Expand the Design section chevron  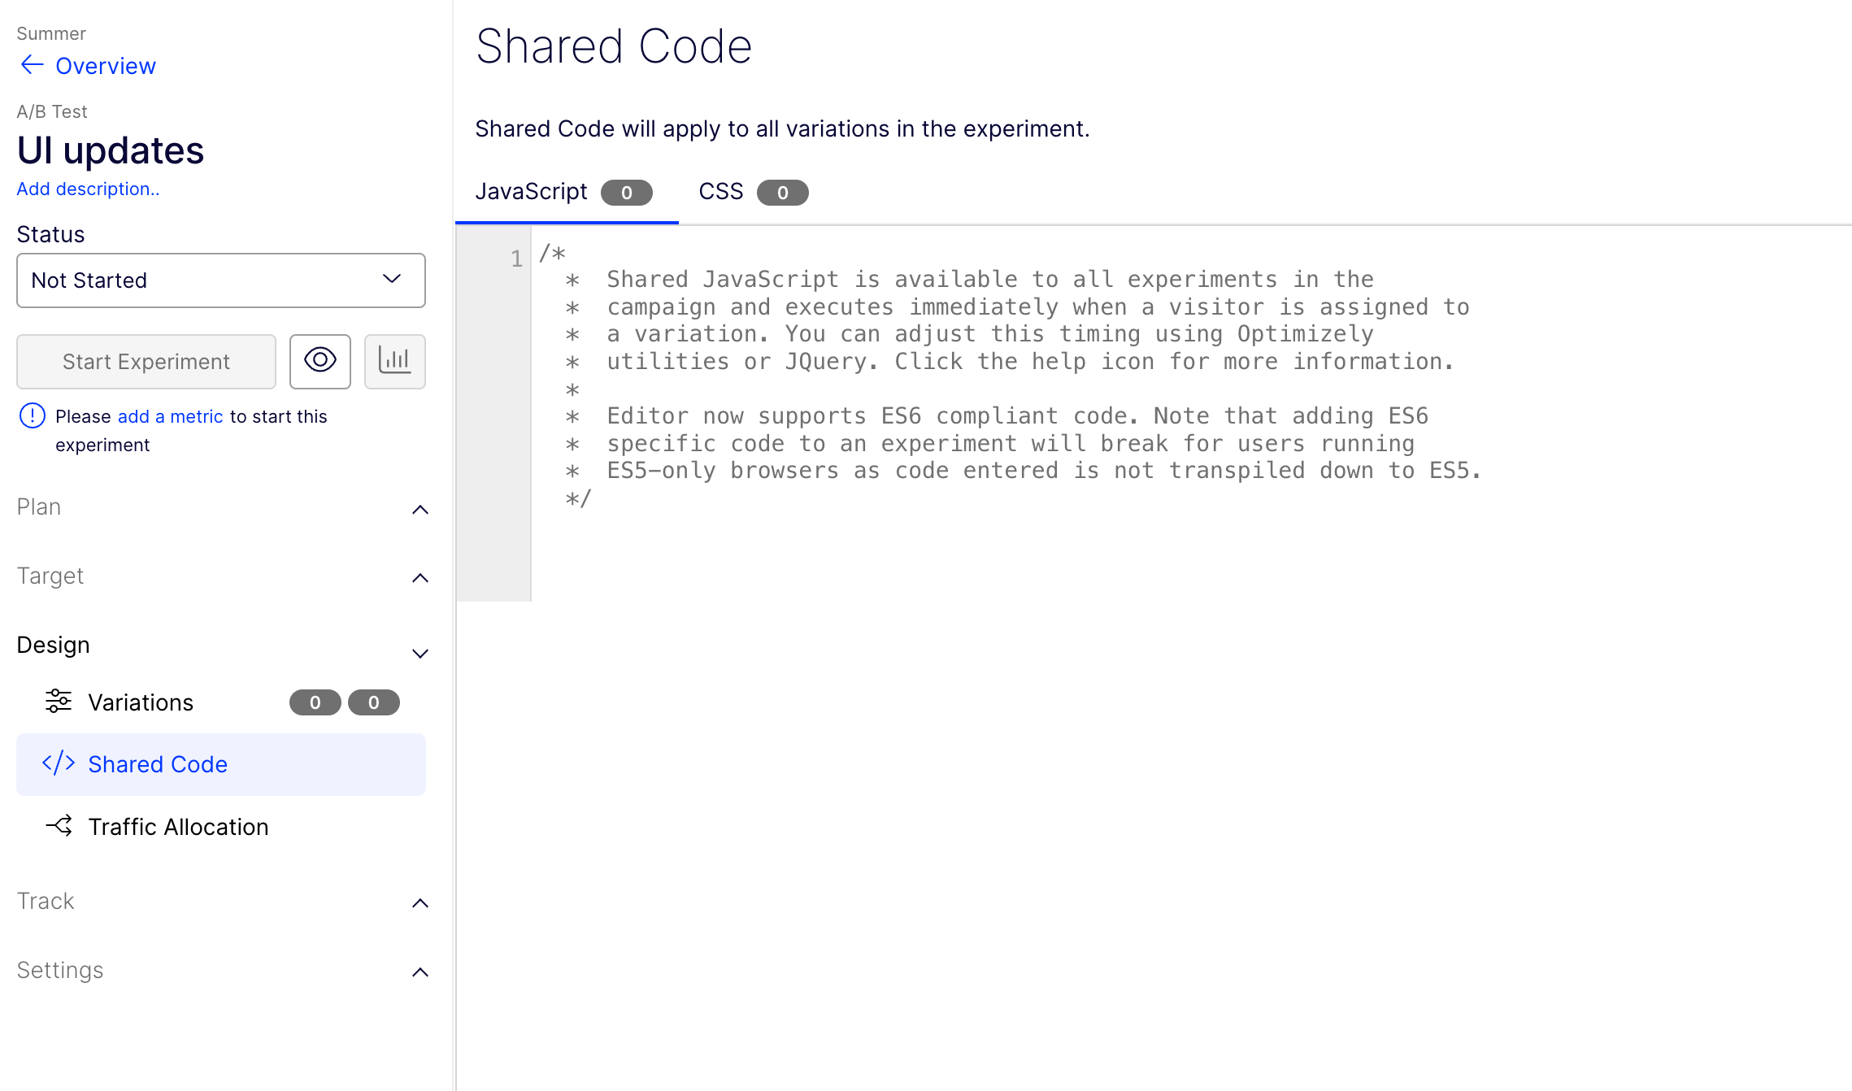(420, 653)
